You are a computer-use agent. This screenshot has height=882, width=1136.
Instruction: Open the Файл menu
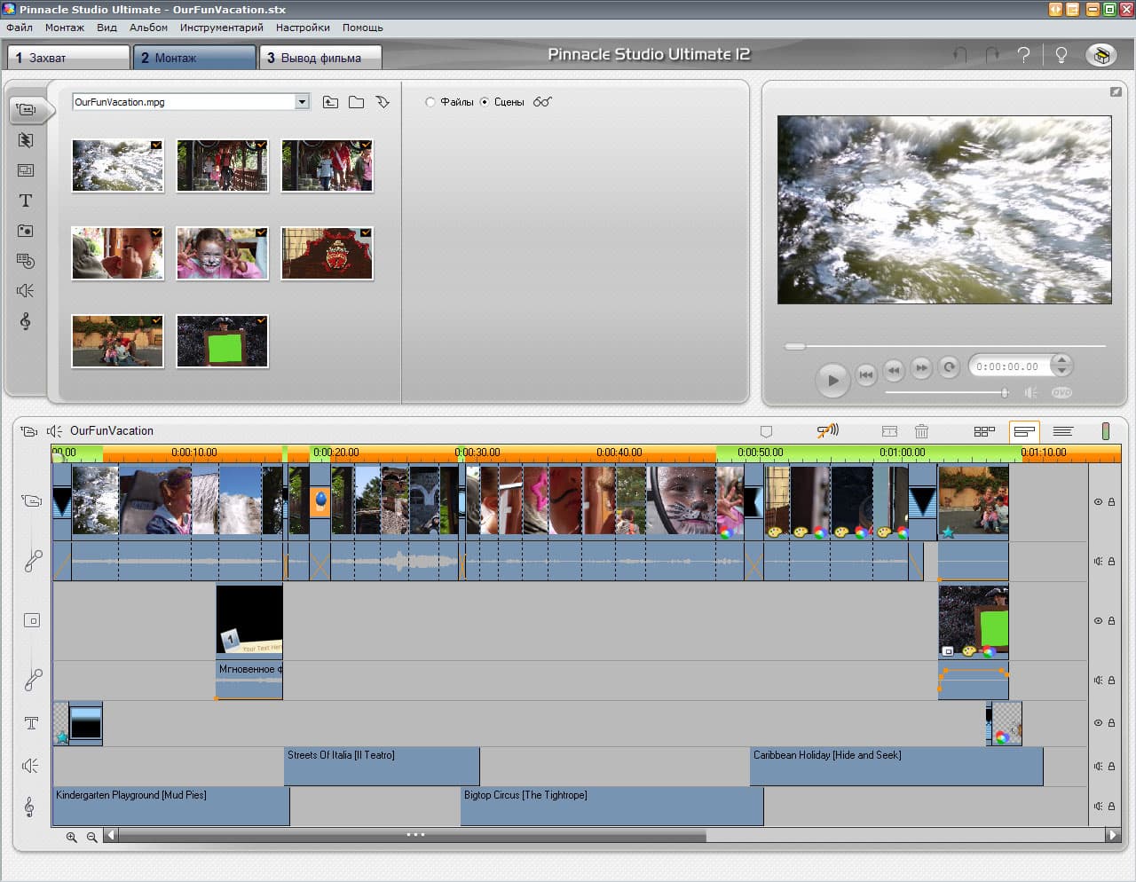tap(20, 28)
